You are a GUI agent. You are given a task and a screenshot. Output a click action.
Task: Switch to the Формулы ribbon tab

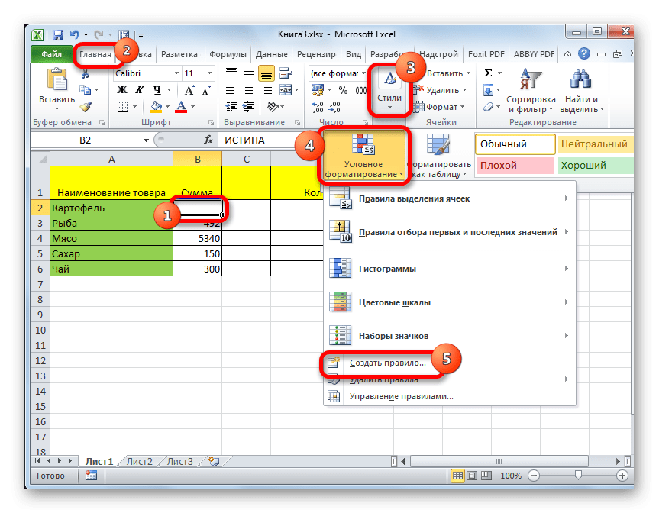point(228,54)
